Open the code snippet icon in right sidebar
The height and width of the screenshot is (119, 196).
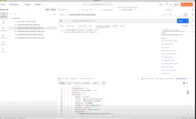click(192, 26)
